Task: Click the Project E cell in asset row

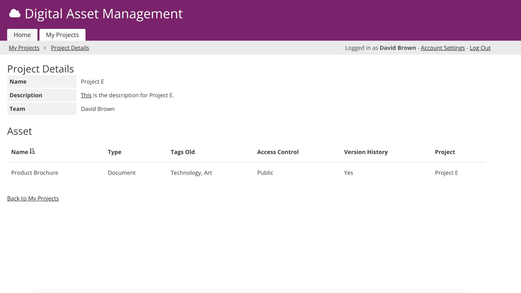Action: (446, 173)
